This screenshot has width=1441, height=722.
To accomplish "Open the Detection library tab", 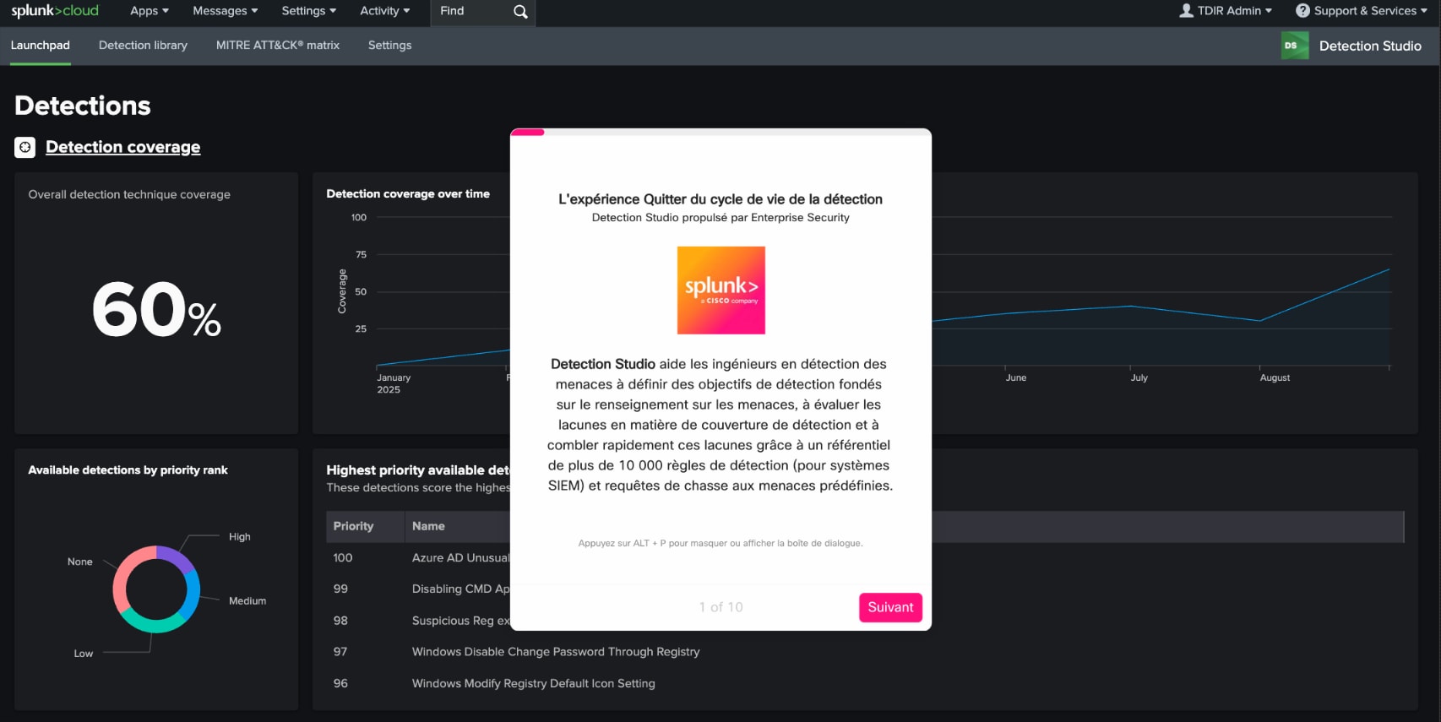I will point(143,46).
